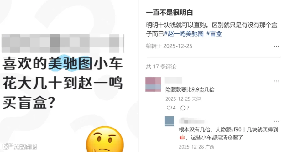The height and width of the screenshot is (152, 282).
Task: Click the 大数跨境 watermark logo
Action: pos(20,147)
